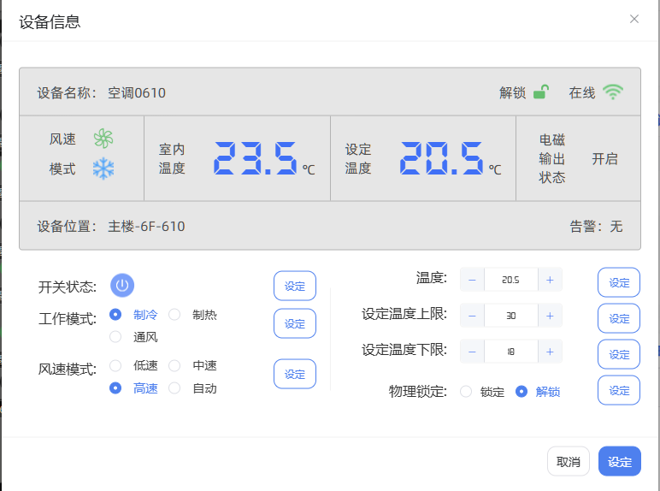Viewport: 660px width, 491px height.
Task: Choose physical lock option (锁定)
Action: pos(466,392)
